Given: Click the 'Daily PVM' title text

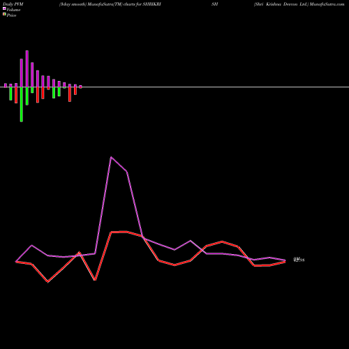Looking at the screenshot, I should pyautogui.click(x=13, y=4).
